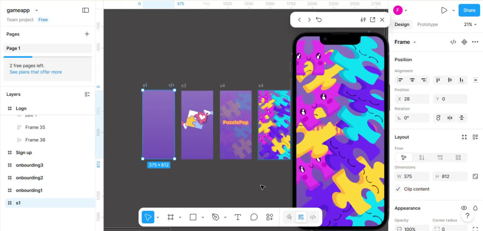Present prototype with play button

click(444, 10)
